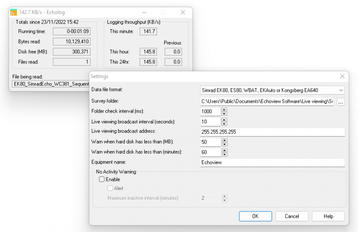
Task: Close the Settings dialog with the X
Action: pos(341,76)
